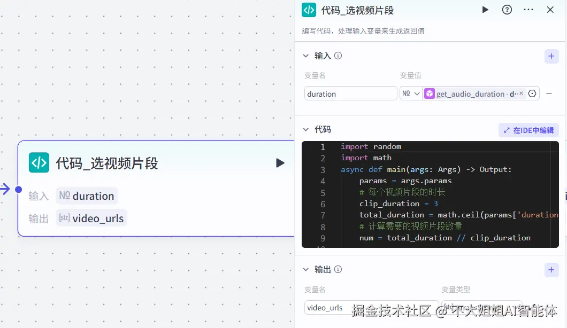Click the info icon next to 输出

pos(338,270)
